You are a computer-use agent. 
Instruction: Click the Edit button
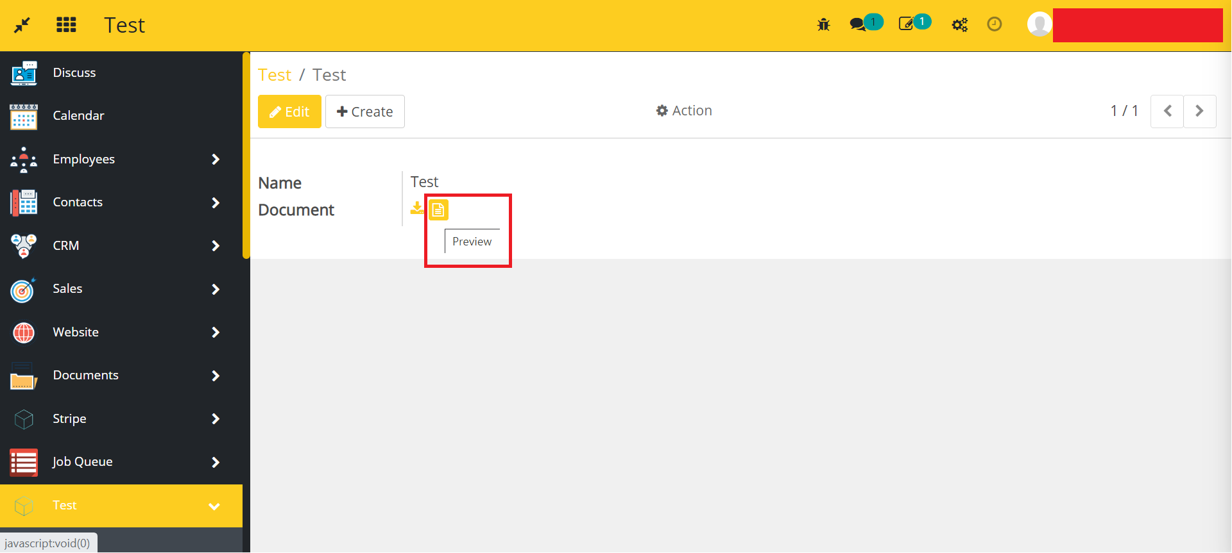coord(289,111)
